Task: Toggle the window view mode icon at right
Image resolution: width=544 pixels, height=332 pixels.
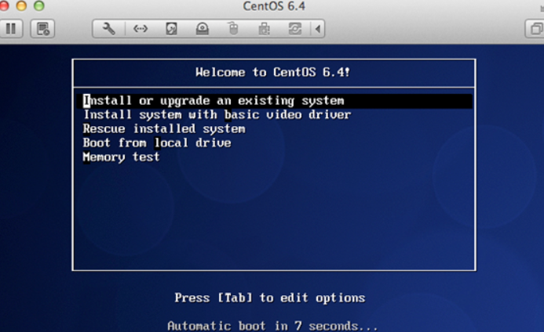Action: click(x=535, y=29)
